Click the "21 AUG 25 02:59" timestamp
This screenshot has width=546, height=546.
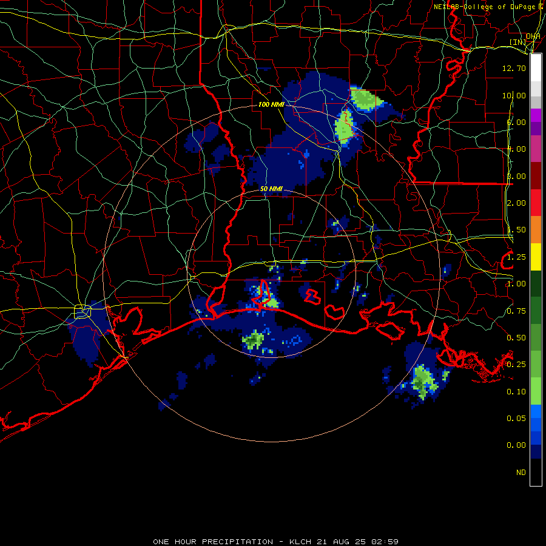357,542
